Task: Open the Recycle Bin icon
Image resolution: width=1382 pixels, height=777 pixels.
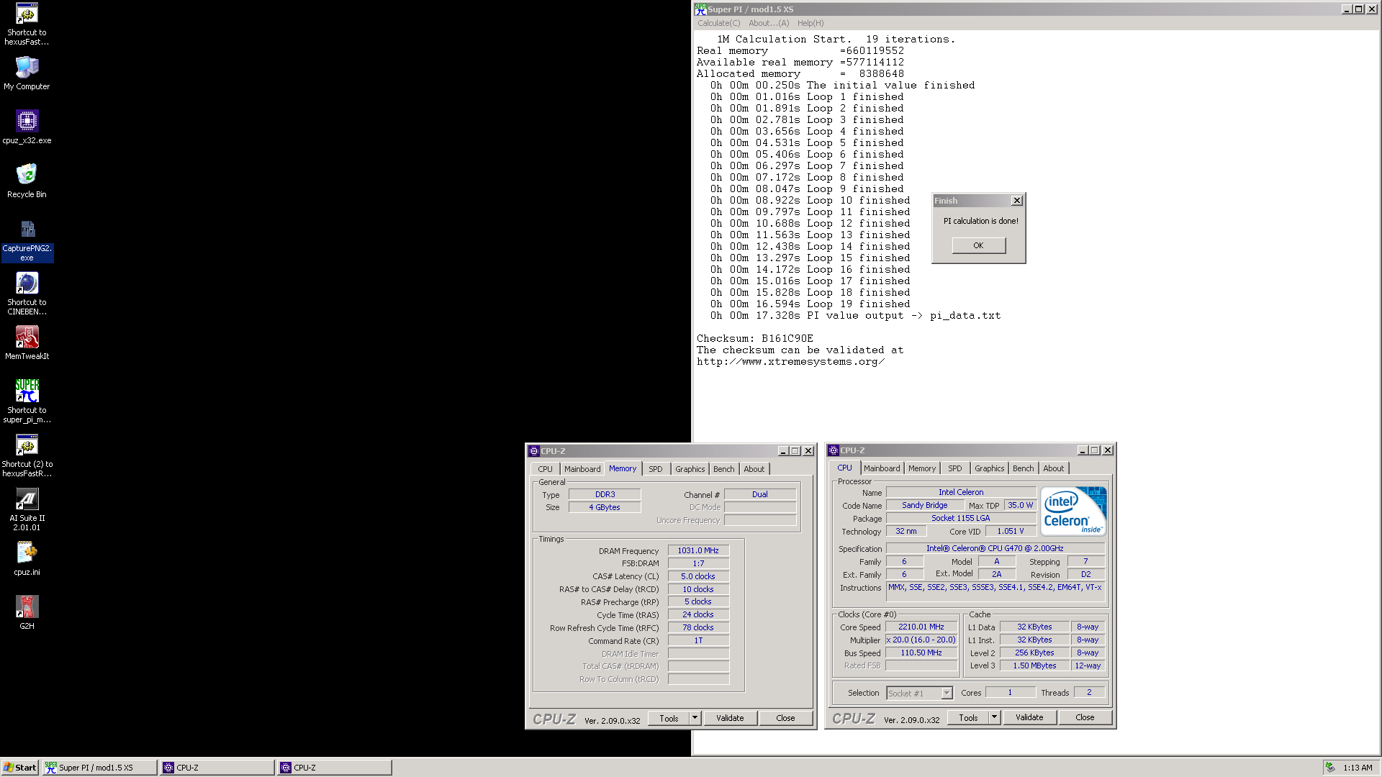Action: (27, 181)
